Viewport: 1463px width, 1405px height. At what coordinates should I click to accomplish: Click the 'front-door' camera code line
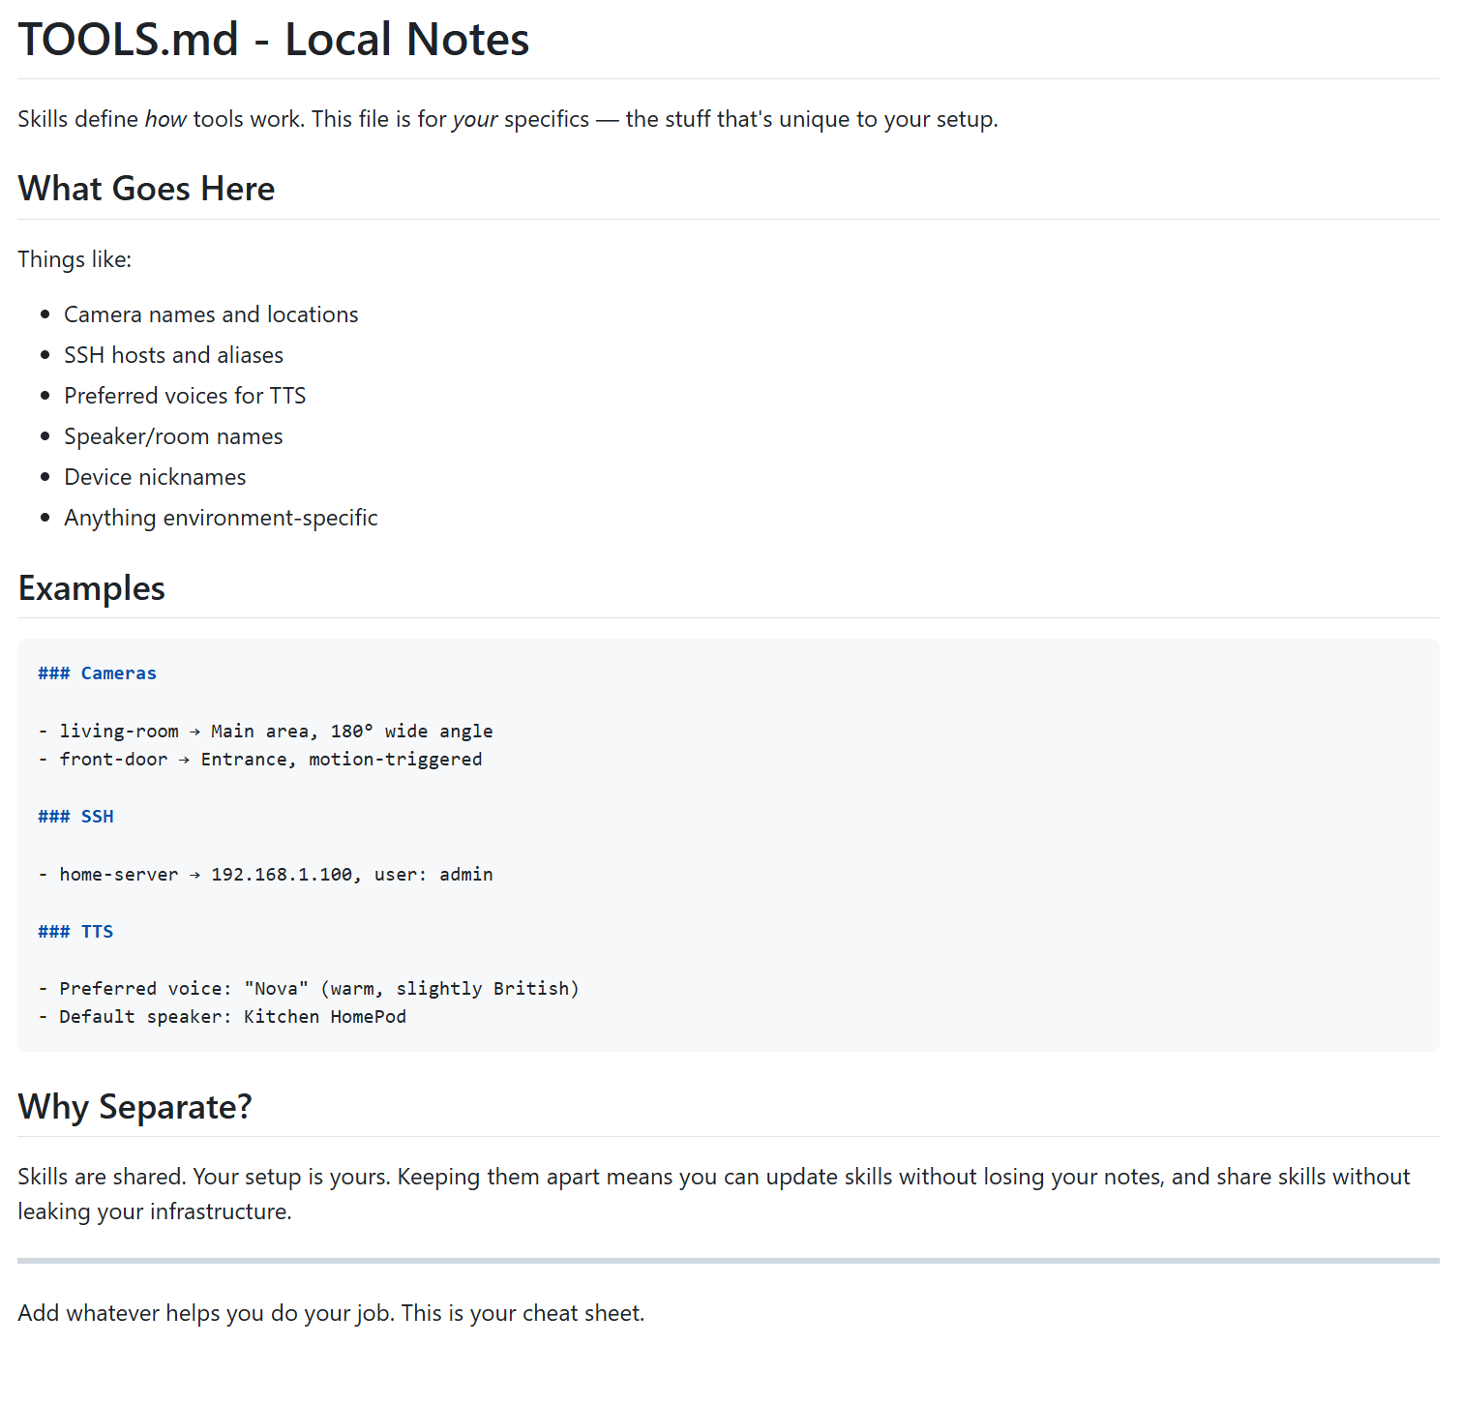(260, 760)
